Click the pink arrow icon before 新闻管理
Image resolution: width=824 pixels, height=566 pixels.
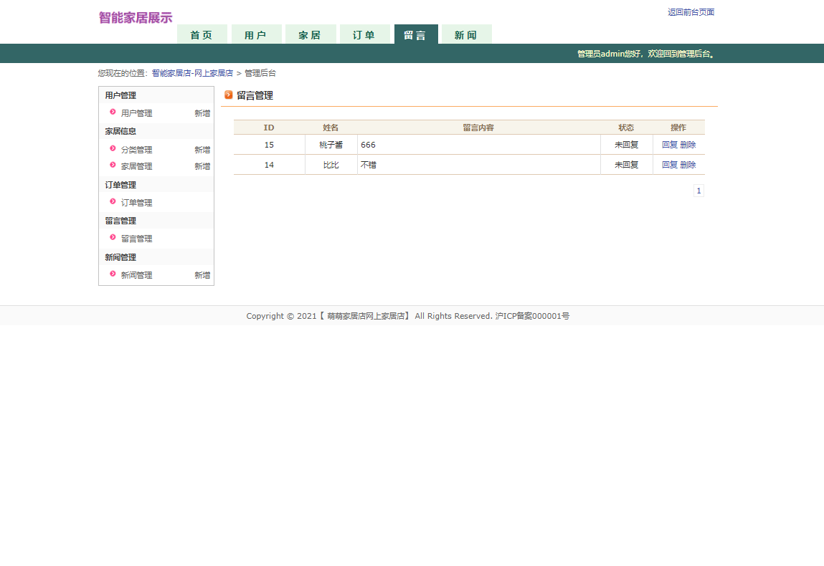113,274
